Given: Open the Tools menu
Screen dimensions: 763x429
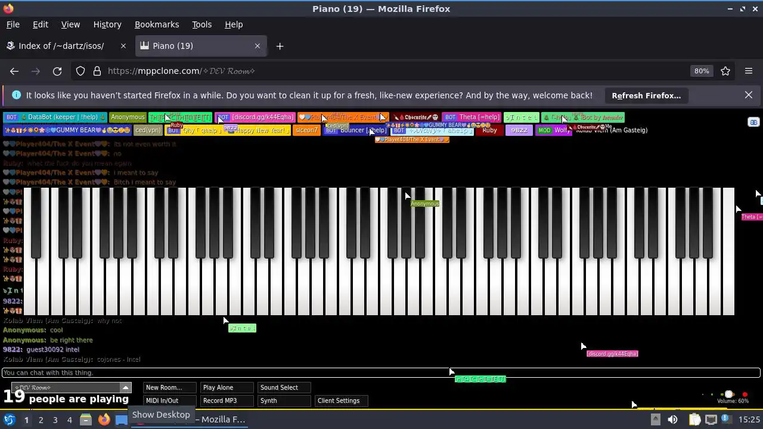Looking at the screenshot, I should pyautogui.click(x=201, y=24).
